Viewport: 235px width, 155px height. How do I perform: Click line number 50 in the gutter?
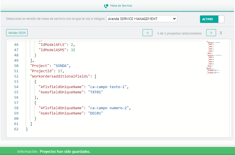tap(16, 66)
